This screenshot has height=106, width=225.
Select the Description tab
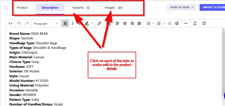click(x=50, y=8)
